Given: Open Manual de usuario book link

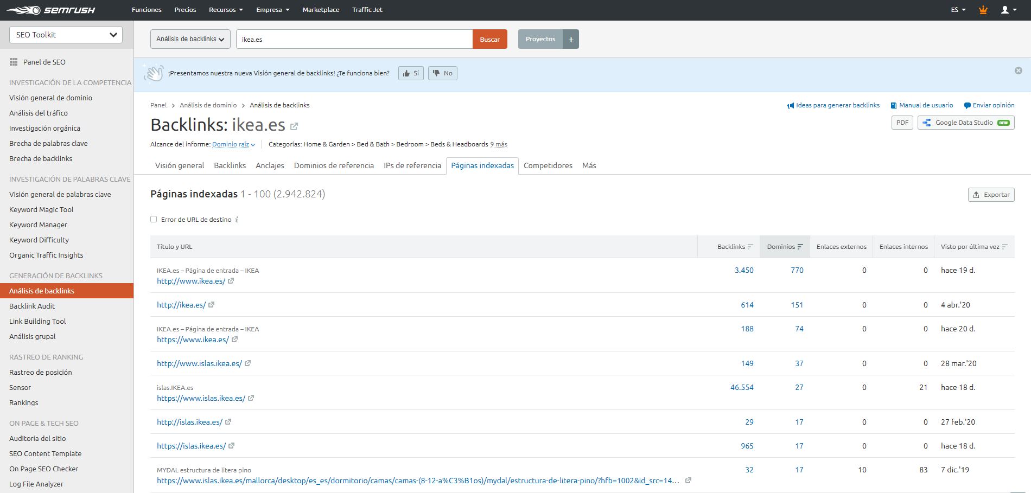Looking at the screenshot, I should click(x=921, y=105).
